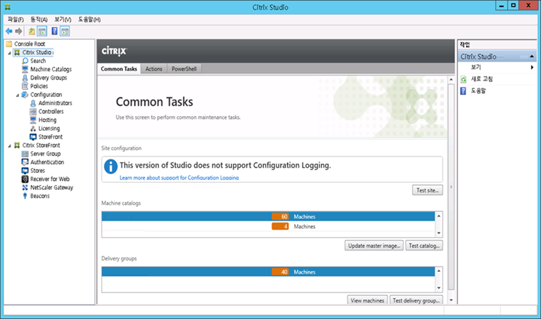Click the Search magnifier icon in tree
541x319 pixels.
[x=25, y=61]
